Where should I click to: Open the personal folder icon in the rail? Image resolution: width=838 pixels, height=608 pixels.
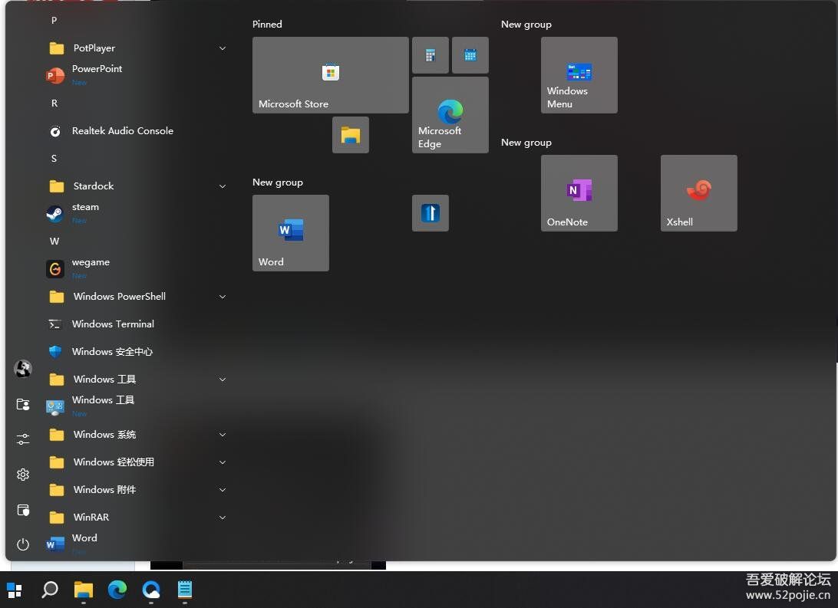tap(23, 404)
